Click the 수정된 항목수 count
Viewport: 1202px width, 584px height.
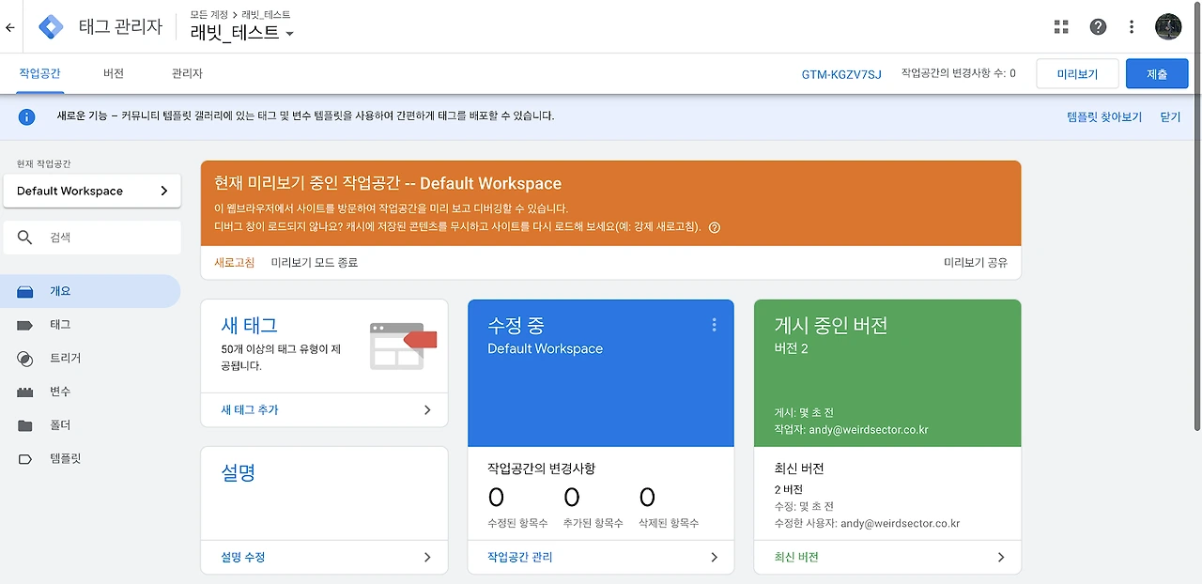pyautogui.click(x=496, y=497)
